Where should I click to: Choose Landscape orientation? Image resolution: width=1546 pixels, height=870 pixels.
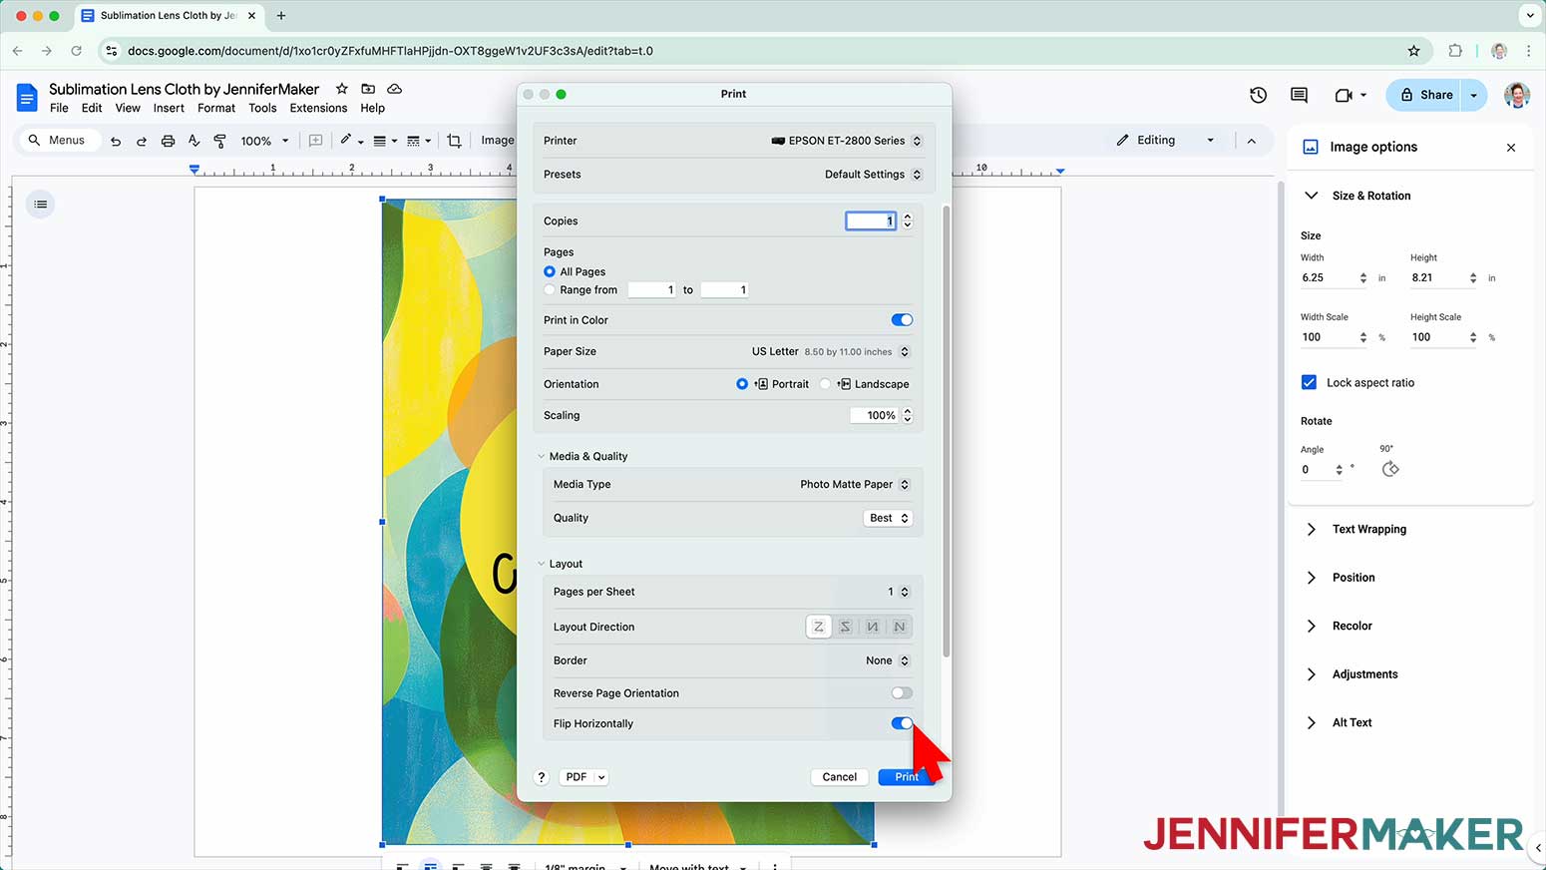[825, 384]
